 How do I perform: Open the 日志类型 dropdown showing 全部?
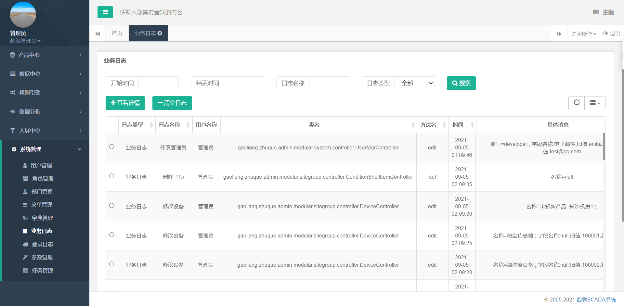coord(414,83)
